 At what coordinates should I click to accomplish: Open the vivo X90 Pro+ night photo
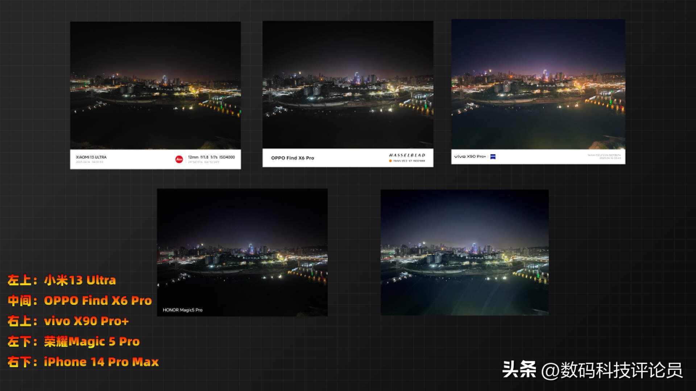coord(538,84)
